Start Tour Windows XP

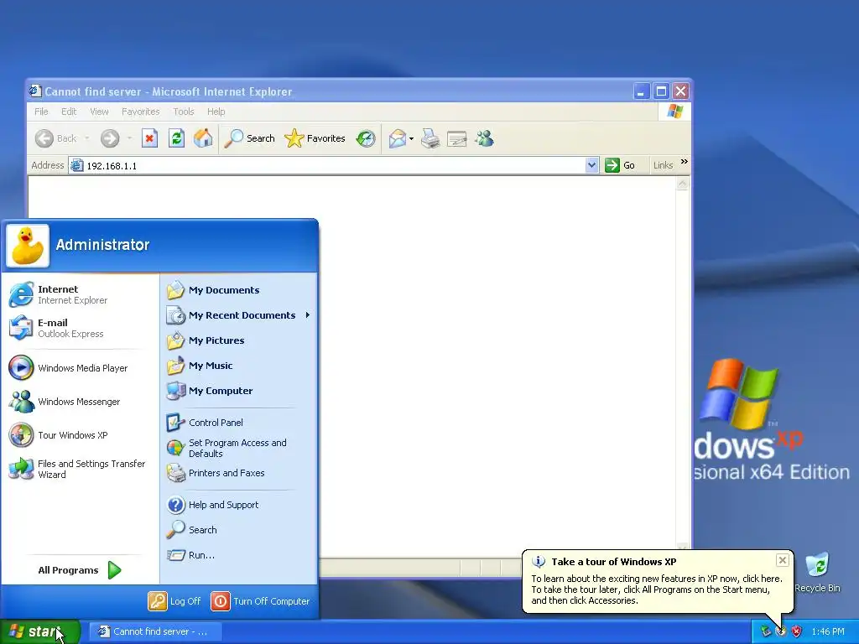(79, 435)
